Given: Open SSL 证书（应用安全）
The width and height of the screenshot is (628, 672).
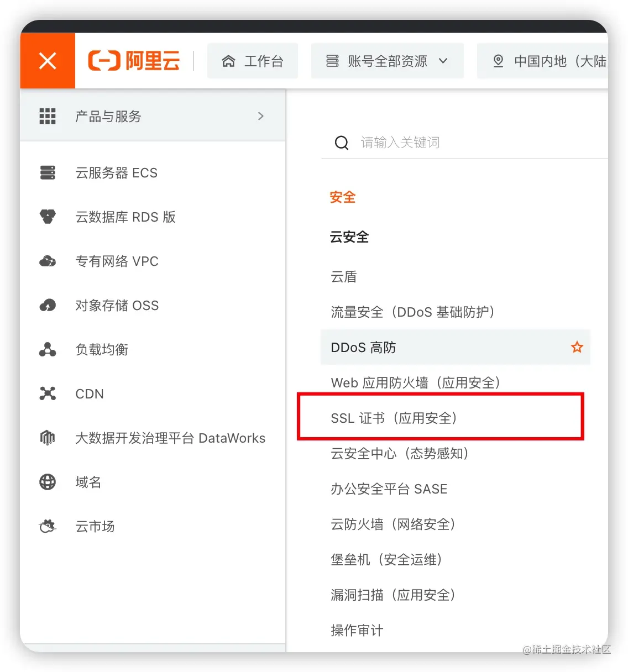Looking at the screenshot, I should tap(394, 418).
